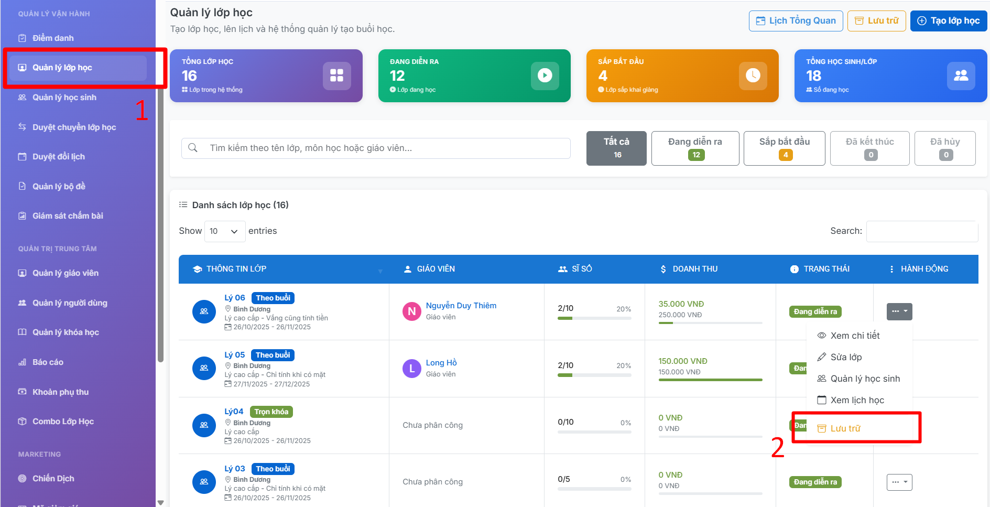Viewport: 990px width, 507px height.
Task: Select the Tất cả filter
Action: pos(616,148)
